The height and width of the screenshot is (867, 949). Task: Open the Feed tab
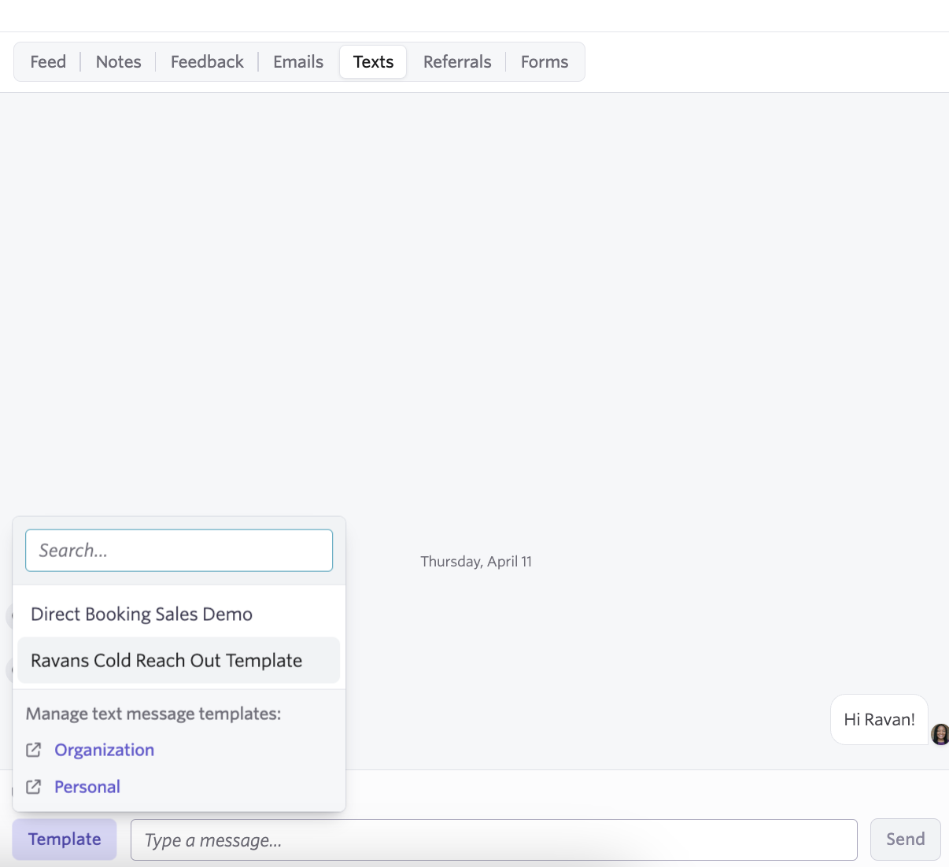(x=48, y=61)
